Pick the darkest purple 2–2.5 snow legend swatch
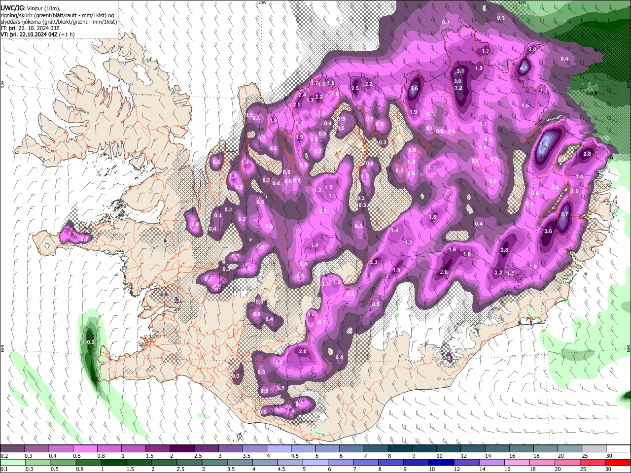The image size is (631, 473). pyautogui.click(x=182, y=449)
